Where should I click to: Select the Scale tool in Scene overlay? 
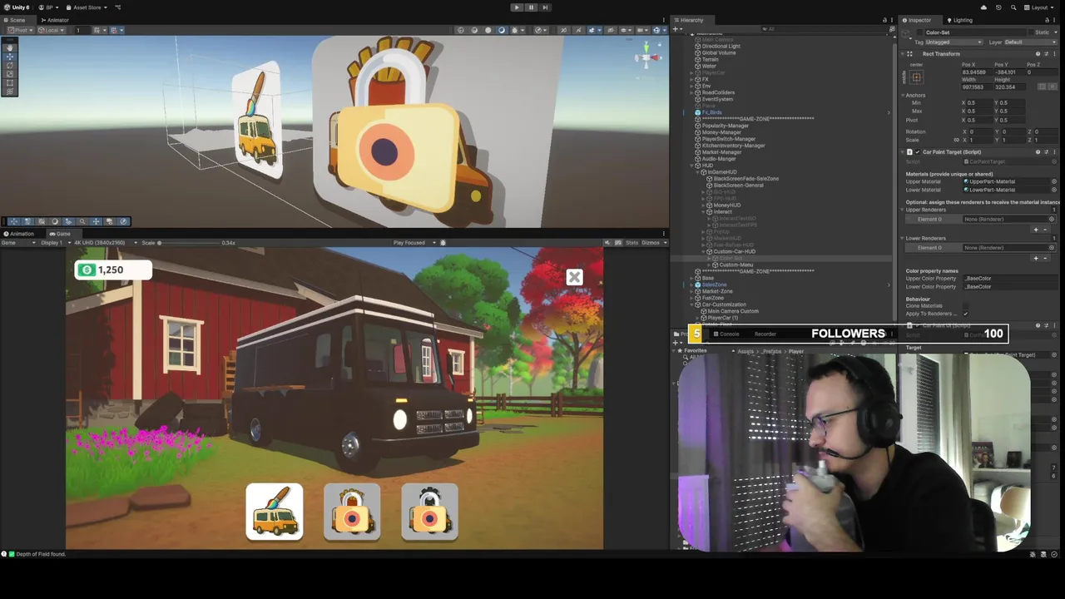(10, 74)
